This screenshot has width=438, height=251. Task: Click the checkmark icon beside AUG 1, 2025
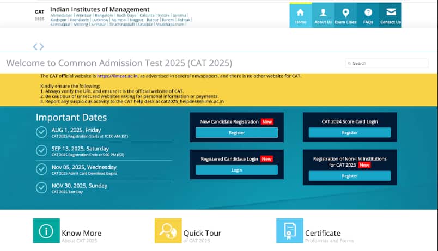[41, 132]
